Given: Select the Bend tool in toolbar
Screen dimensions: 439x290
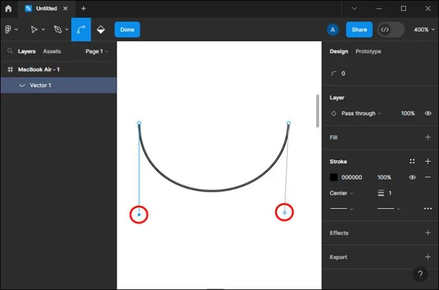Looking at the screenshot, I should point(81,29).
